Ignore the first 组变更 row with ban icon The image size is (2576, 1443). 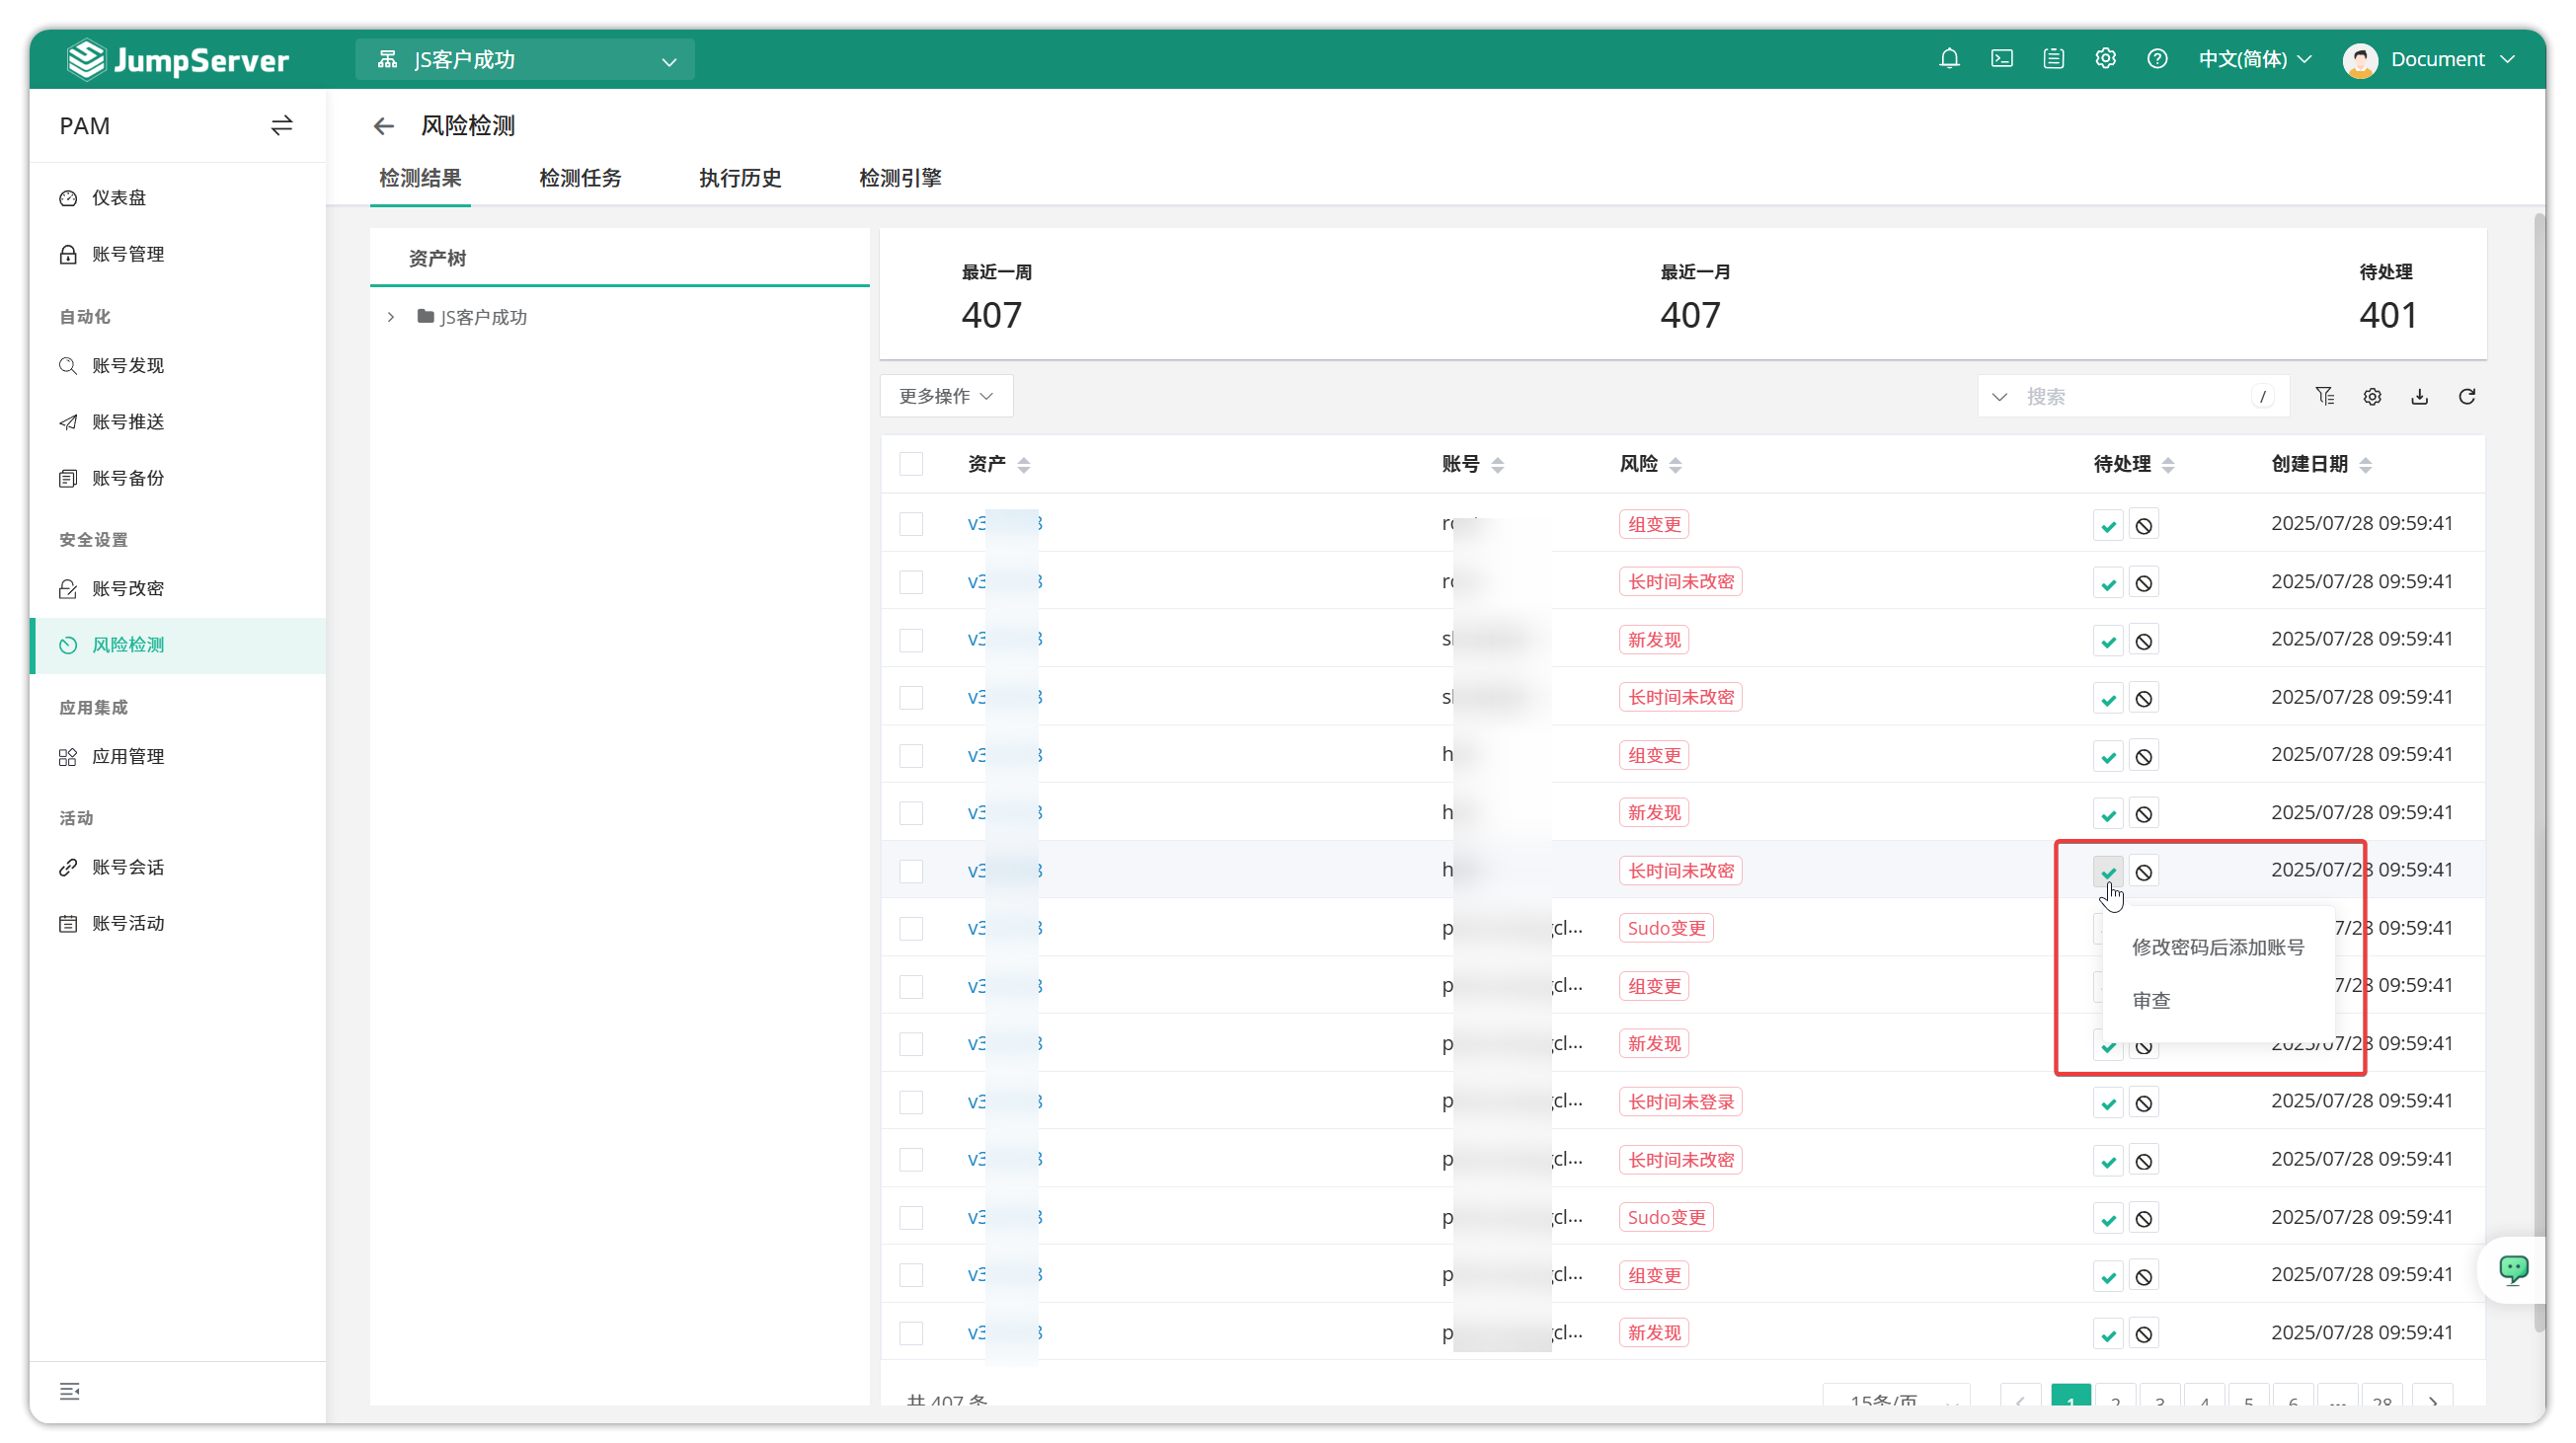coord(2144,525)
